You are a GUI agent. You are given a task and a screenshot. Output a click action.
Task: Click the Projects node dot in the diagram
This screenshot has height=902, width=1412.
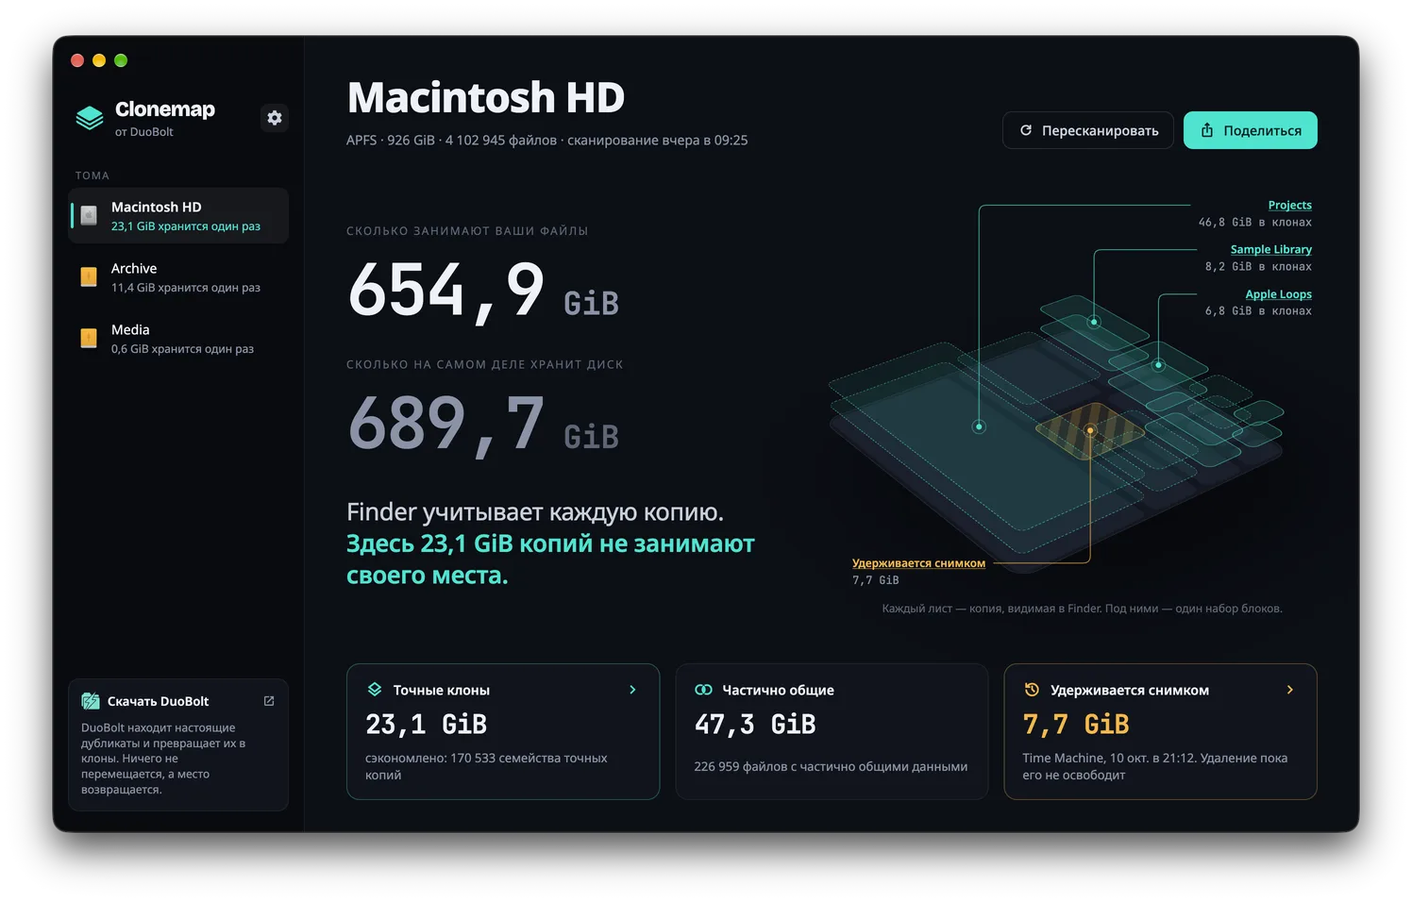tap(979, 426)
